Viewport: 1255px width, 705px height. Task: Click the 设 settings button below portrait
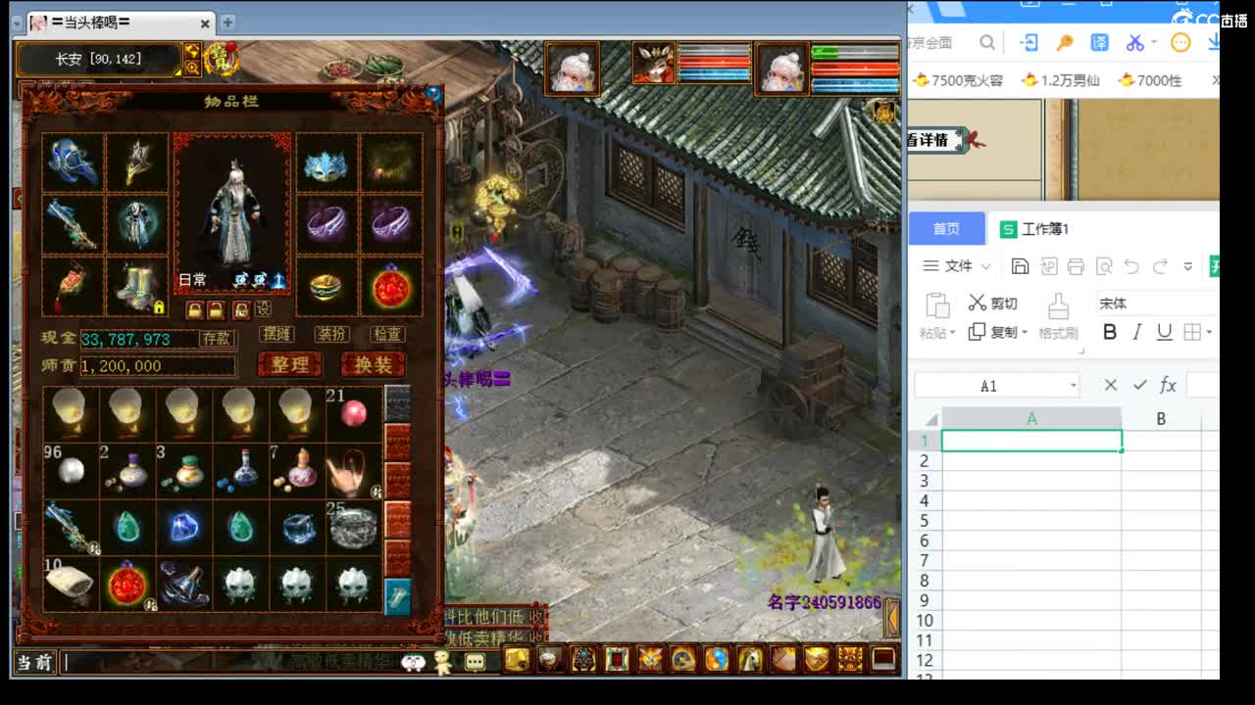(264, 308)
